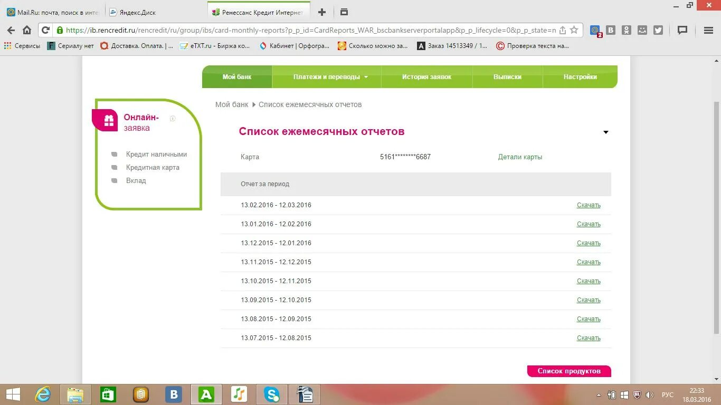This screenshot has height=405, width=721.
Task: Download report for 13.09.2015 - 12.10.2015
Action: [x=589, y=300]
